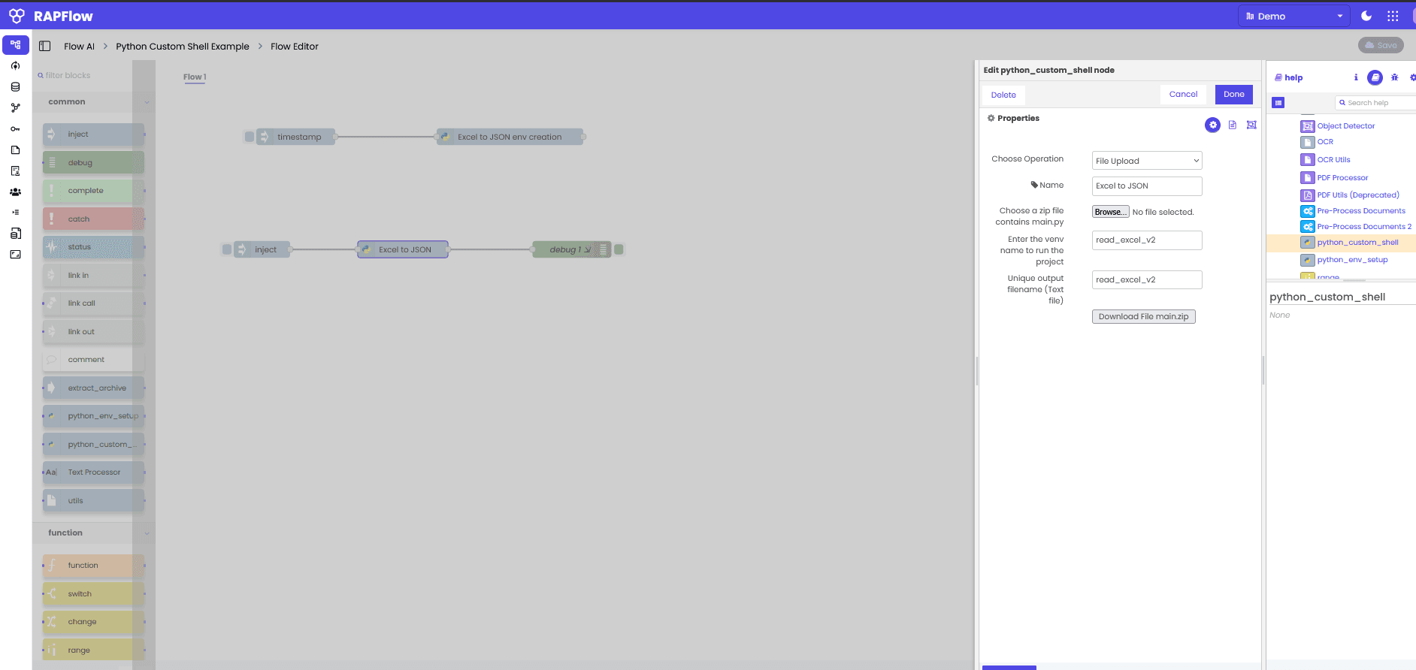Click Download File main.zip button
1416x670 pixels.
click(1143, 317)
